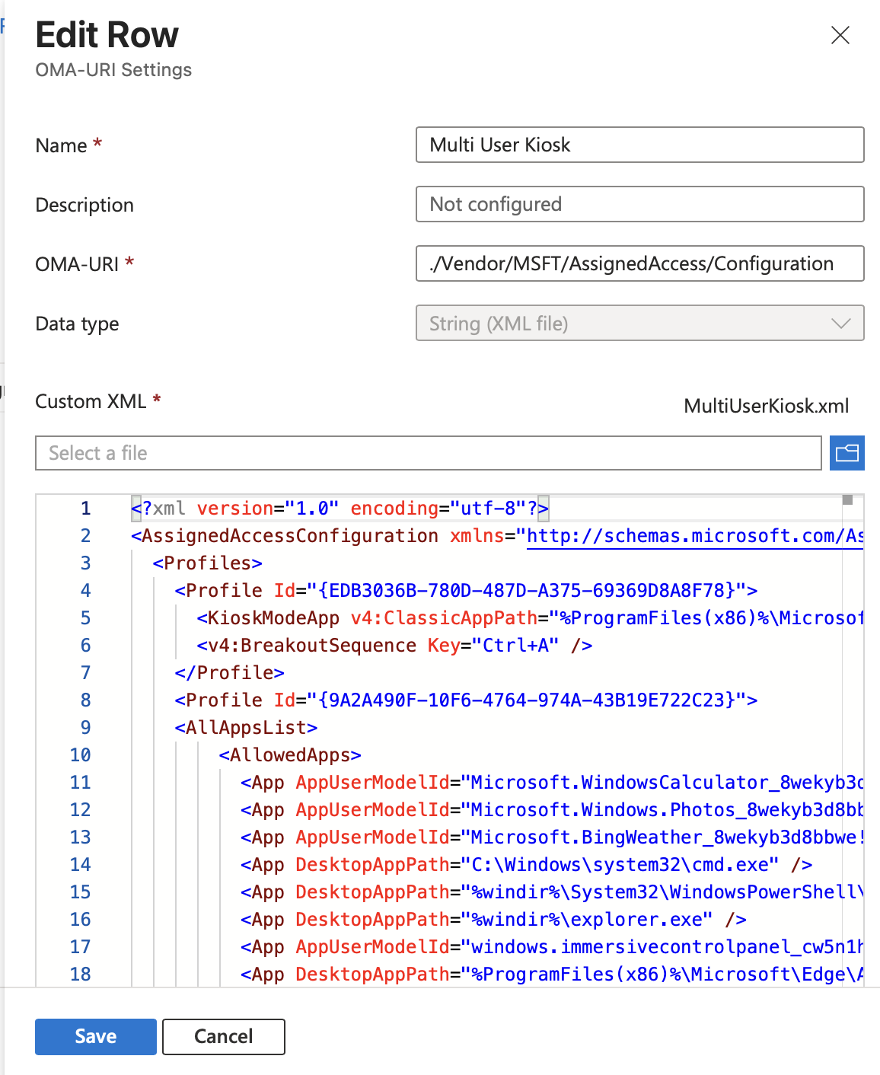Open the schemas.microsoft.com link in XML
Screen dimensions: 880x1075
coord(693,536)
